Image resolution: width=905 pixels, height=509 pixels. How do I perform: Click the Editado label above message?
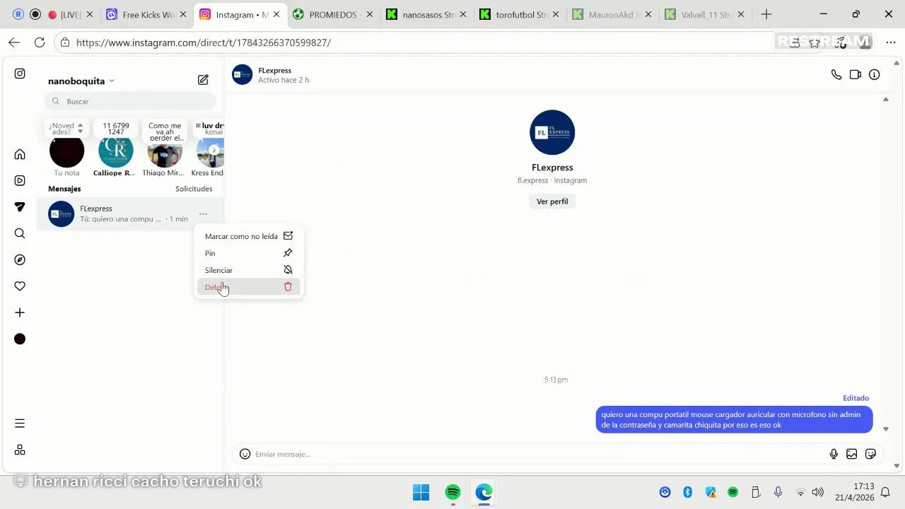tap(856, 398)
